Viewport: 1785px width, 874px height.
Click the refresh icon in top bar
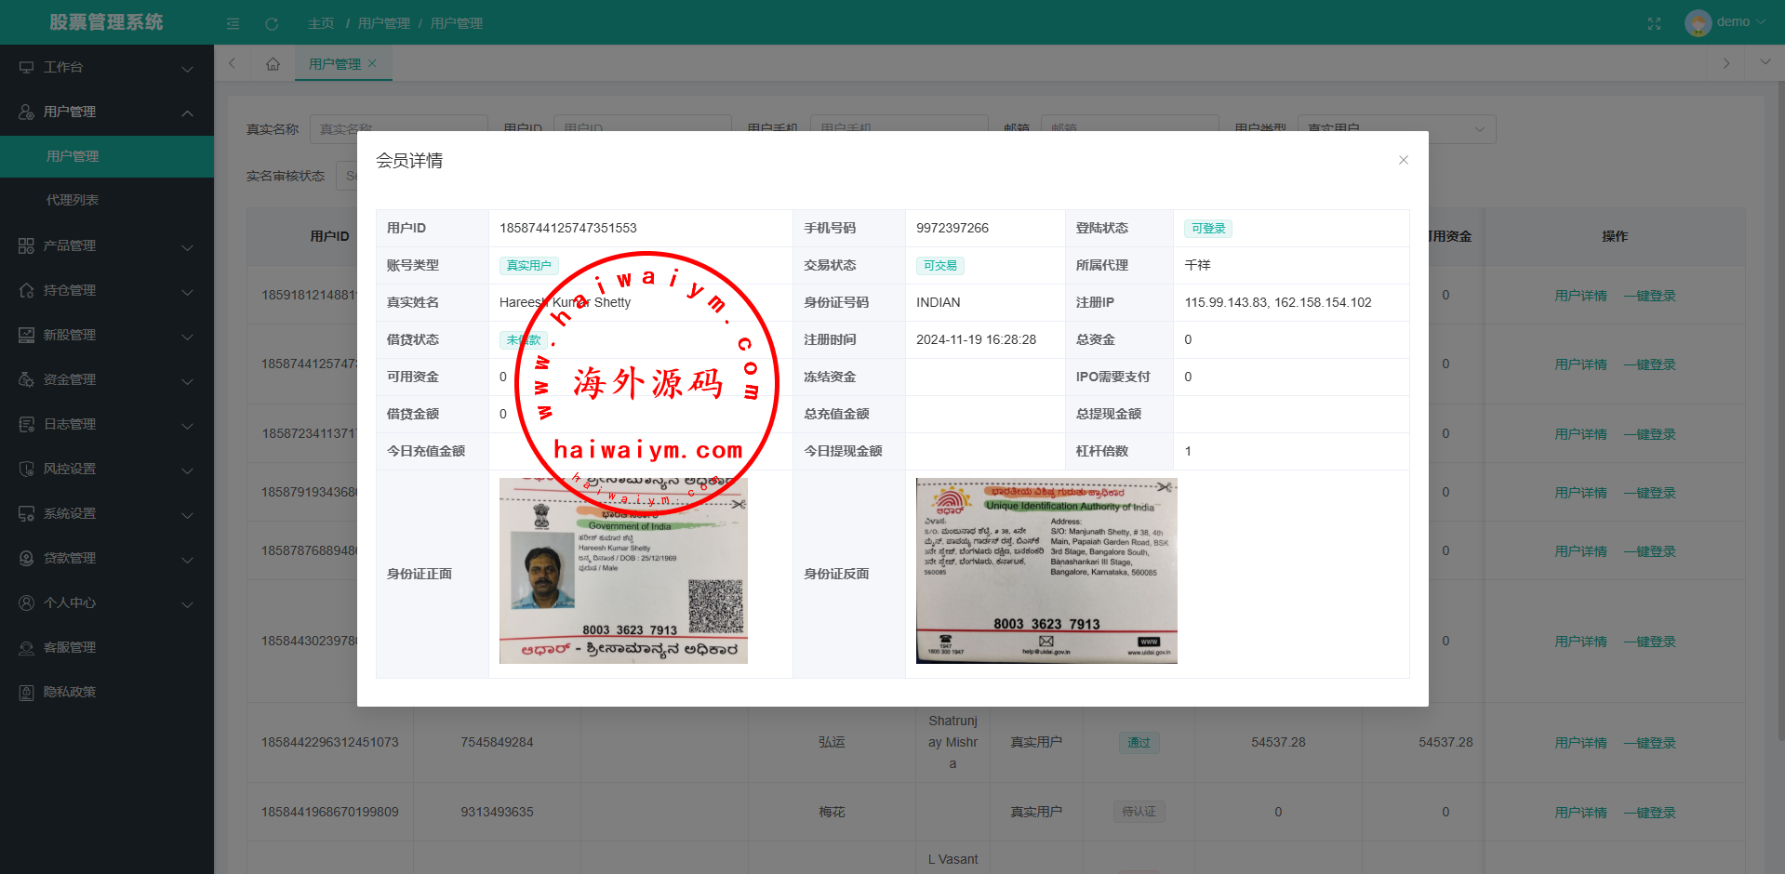[x=272, y=23]
